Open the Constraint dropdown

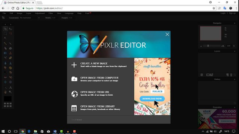30,18
